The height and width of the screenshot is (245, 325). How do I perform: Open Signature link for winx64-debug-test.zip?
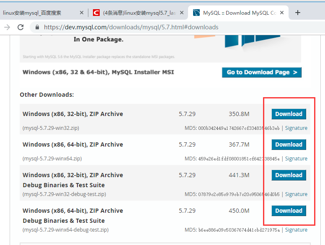[x=296, y=230]
